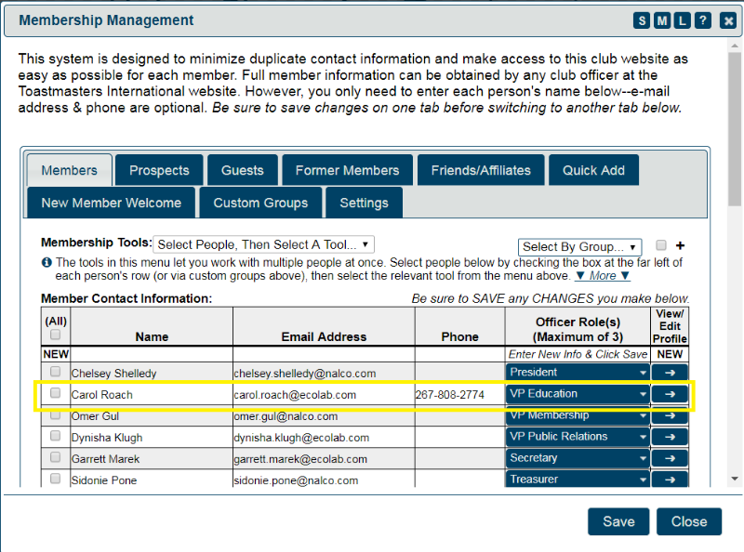Click the name Chelsey Shelledy
Image resolution: width=744 pixels, height=552 pixels.
coord(113,374)
